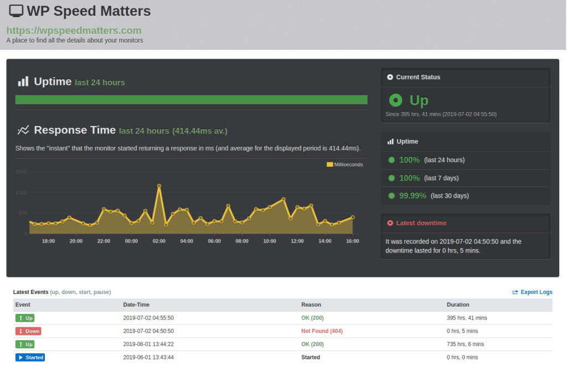Click Export Logs link

pyautogui.click(x=532, y=292)
